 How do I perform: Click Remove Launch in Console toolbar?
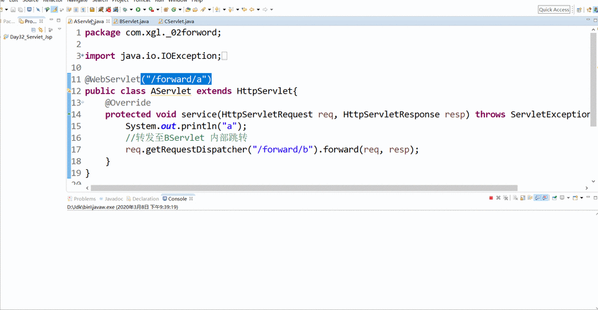point(498,198)
